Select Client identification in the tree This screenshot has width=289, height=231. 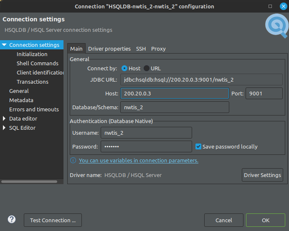pyautogui.click(x=40, y=72)
